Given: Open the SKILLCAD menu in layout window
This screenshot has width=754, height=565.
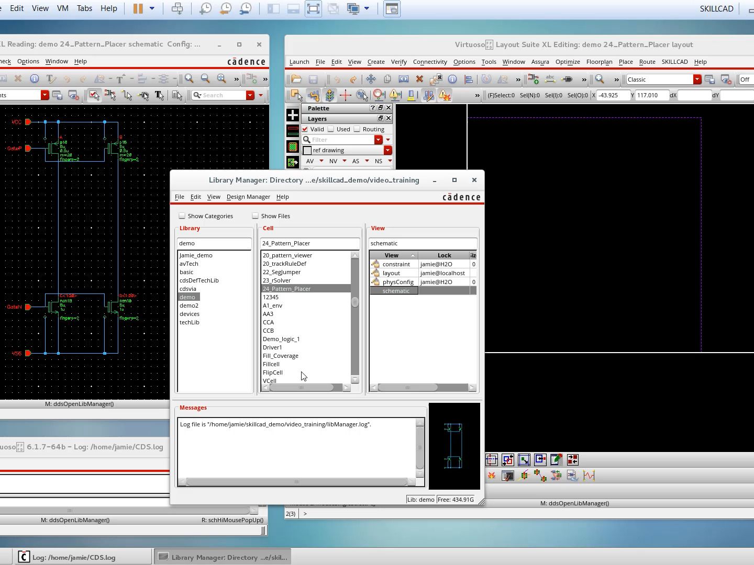Looking at the screenshot, I should 674,62.
